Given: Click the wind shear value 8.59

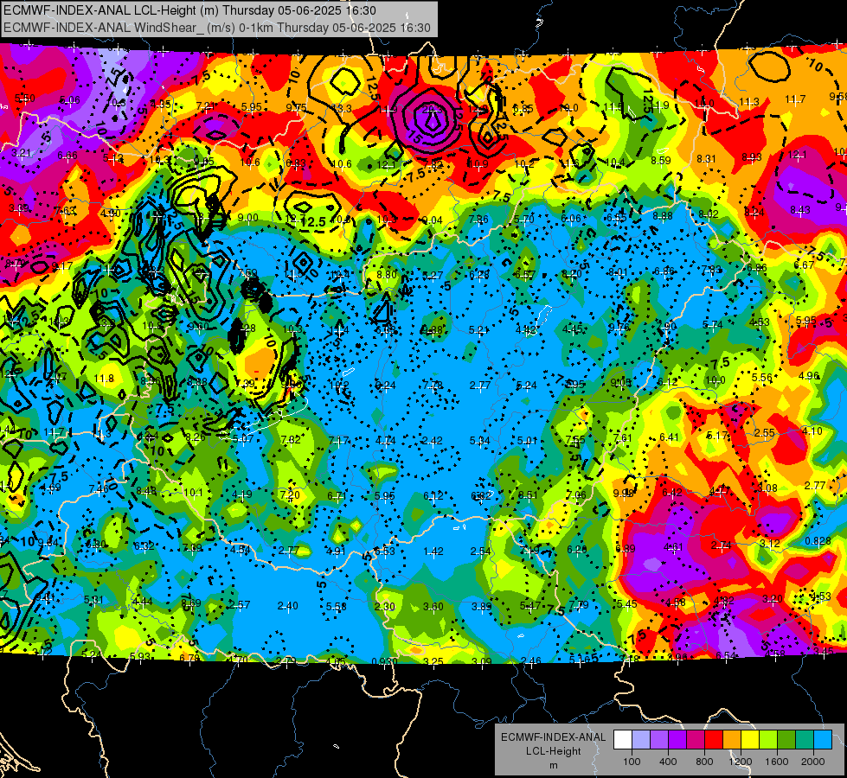Looking at the screenshot, I should (661, 160).
